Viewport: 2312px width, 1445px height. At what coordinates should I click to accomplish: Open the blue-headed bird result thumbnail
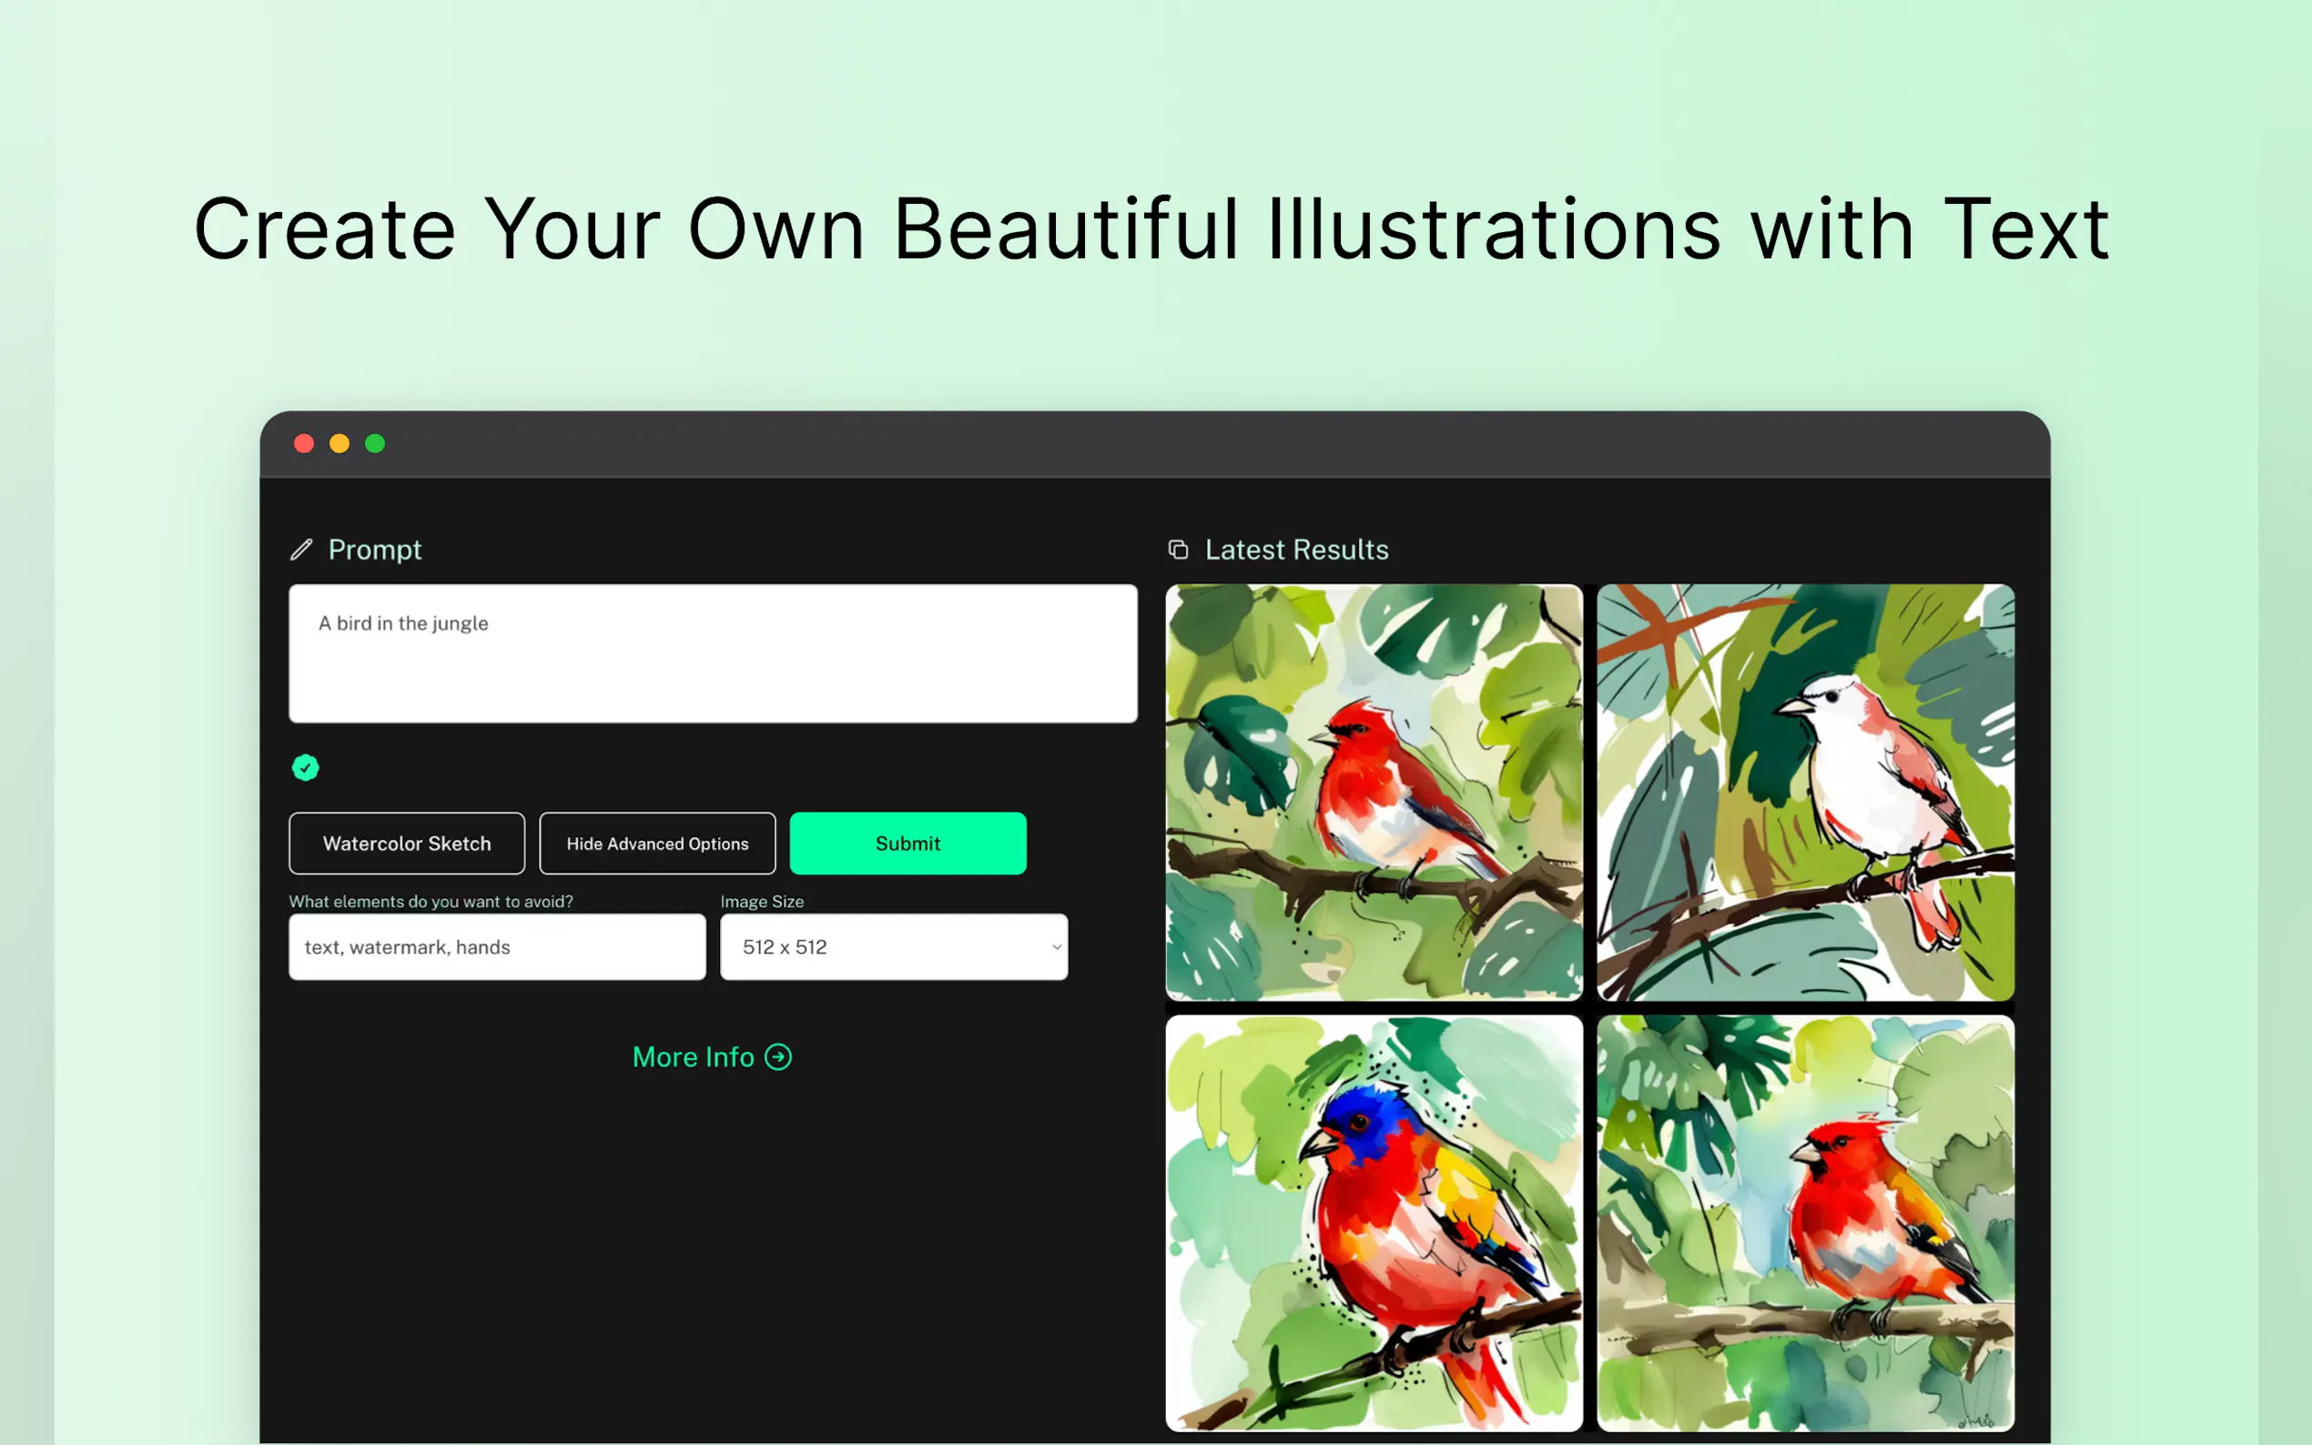click(1374, 1222)
